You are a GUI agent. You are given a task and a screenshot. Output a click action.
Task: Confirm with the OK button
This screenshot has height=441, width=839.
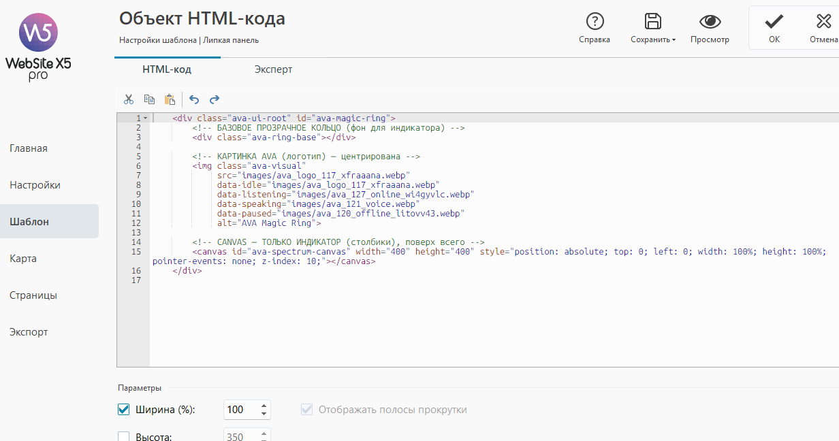pyautogui.click(x=774, y=27)
